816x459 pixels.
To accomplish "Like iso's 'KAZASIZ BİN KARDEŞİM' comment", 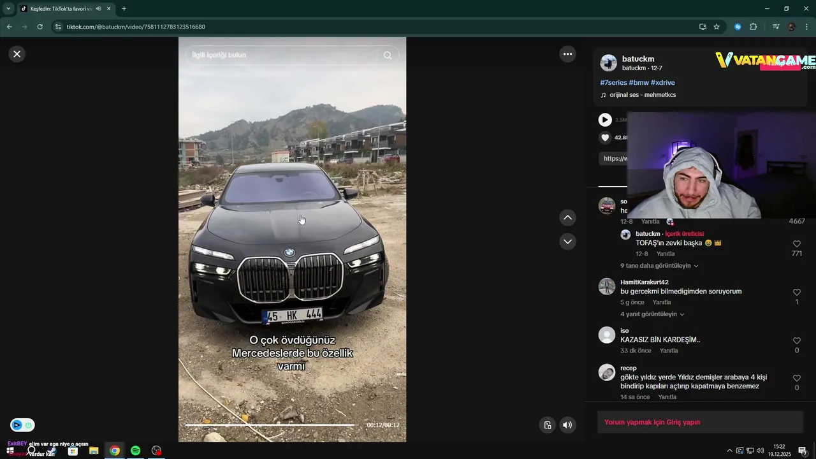I will pos(796,341).
